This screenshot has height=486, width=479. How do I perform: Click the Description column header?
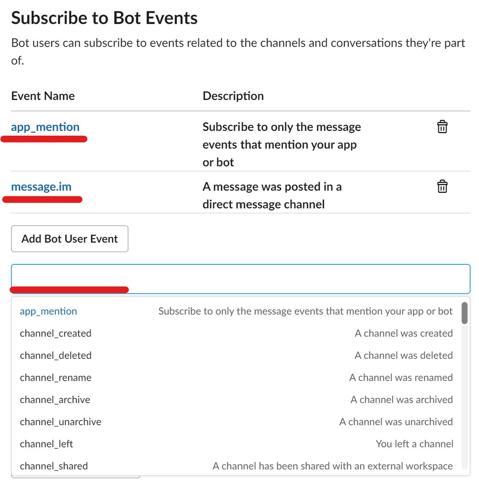pyautogui.click(x=233, y=96)
